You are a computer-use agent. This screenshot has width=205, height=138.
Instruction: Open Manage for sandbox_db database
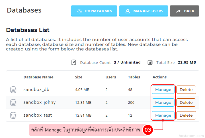163,90
